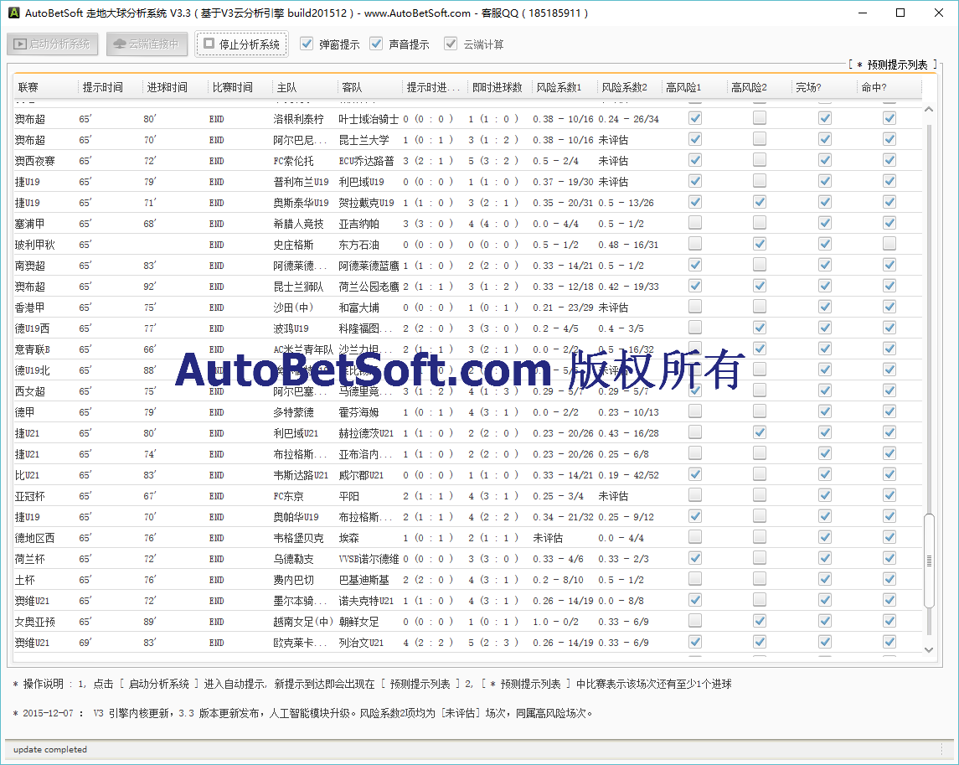This screenshot has width=959, height=765.
Task: Toggle 命中 checkbox in FC东京 row
Action: pyautogui.click(x=889, y=495)
